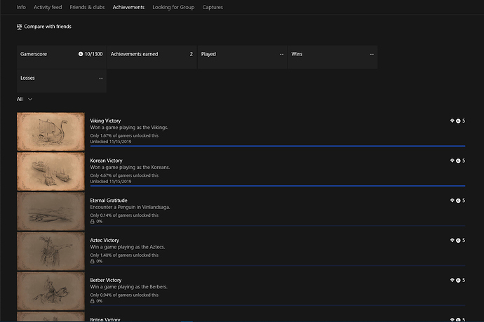This screenshot has height=322, width=484.
Task: Click Viking Victory completed progress bar
Action: click(278, 146)
